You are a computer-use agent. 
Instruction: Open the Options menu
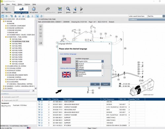[27, 4]
